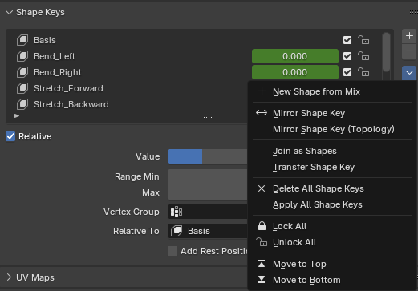Disable the Bend_Right shape key checkbox
The height and width of the screenshot is (291, 418).
[347, 72]
